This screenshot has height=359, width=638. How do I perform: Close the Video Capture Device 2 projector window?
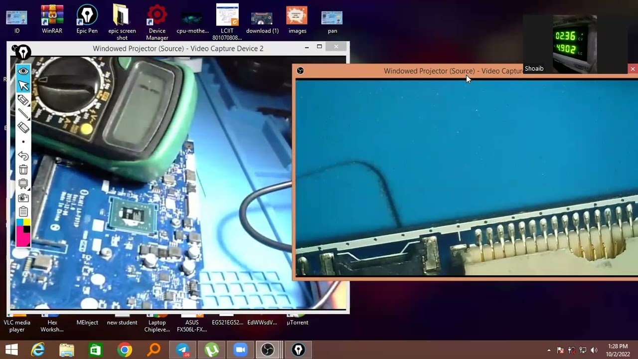pos(336,47)
